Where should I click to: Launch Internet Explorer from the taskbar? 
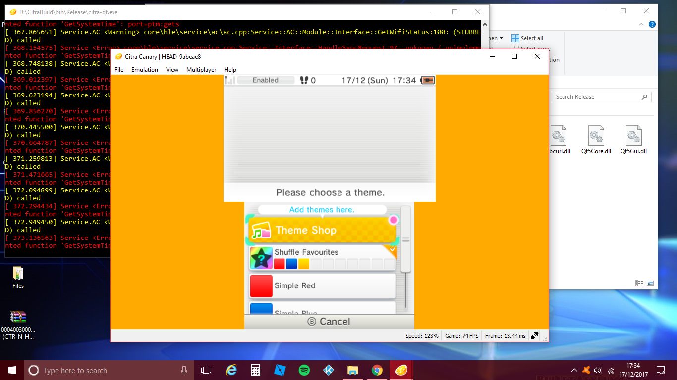(231, 370)
